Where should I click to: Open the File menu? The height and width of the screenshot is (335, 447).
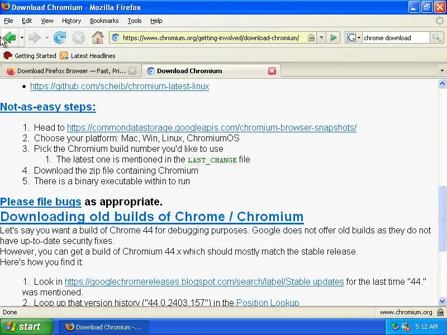(x=8, y=21)
